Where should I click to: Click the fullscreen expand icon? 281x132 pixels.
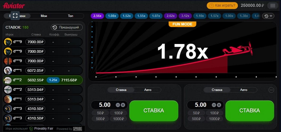click(15, 16)
